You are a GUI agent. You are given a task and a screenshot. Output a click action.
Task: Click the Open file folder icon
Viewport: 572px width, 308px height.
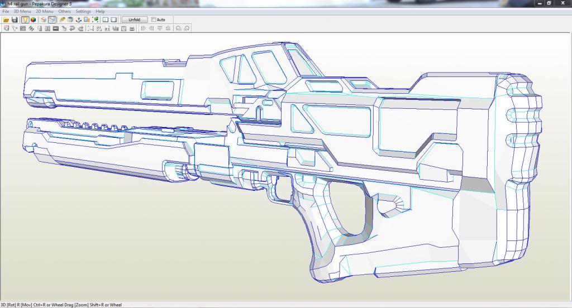pyautogui.click(x=6, y=20)
